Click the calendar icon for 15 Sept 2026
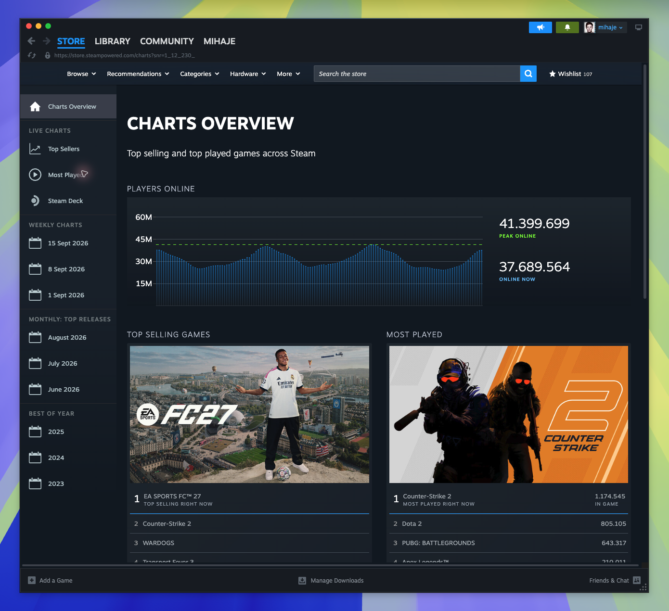669x611 pixels. 35,243
